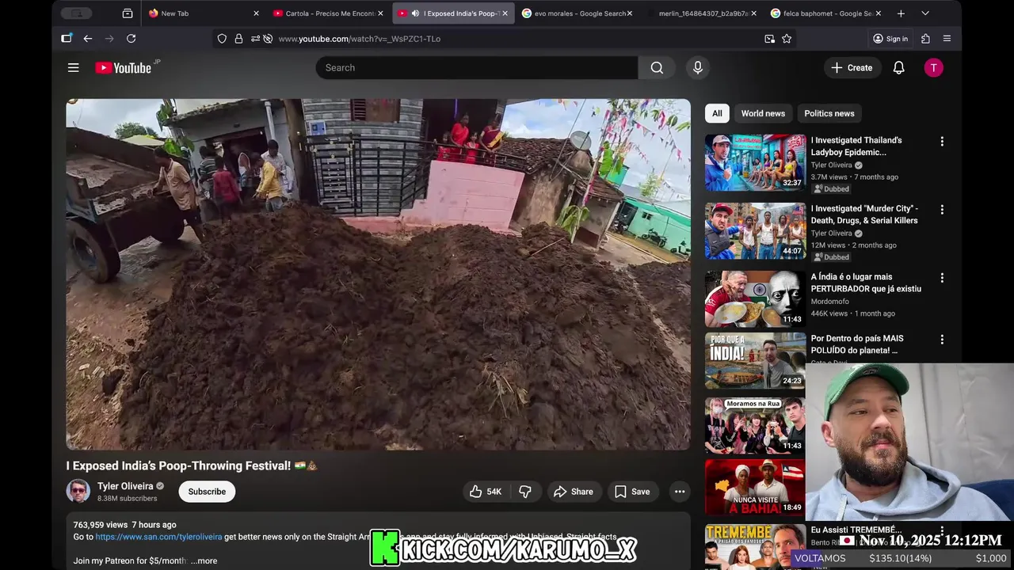Open the YouTube guide hamburger menu
Image resolution: width=1014 pixels, height=570 pixels.
(73, 68)
